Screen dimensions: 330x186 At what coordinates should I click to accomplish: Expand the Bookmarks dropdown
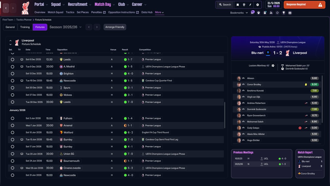[x=239, y=13]
